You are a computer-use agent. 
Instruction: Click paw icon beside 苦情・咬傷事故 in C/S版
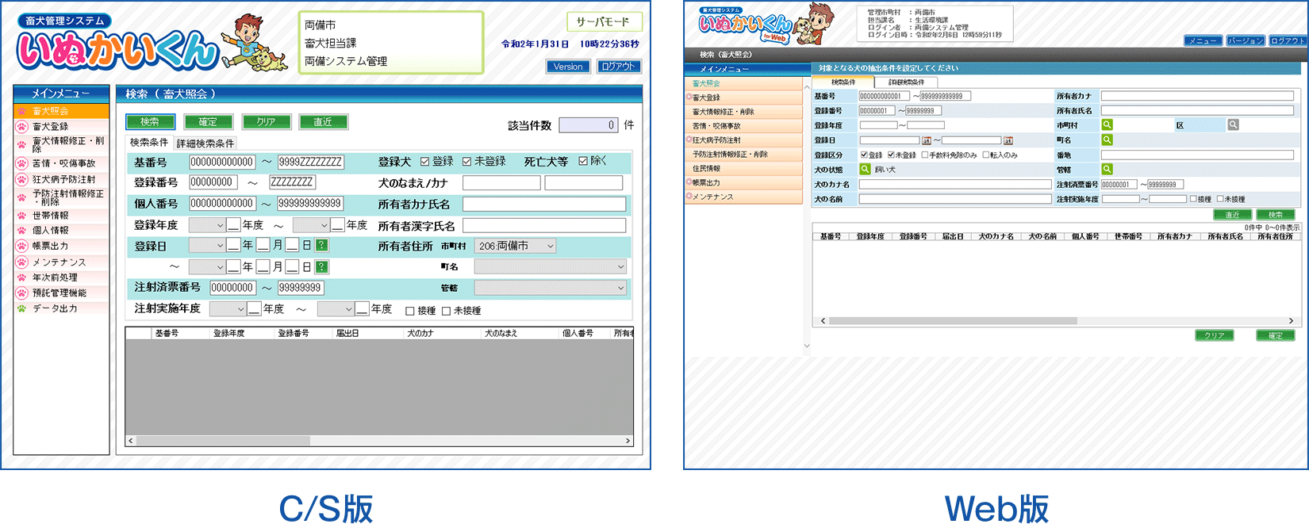point(22,163)
